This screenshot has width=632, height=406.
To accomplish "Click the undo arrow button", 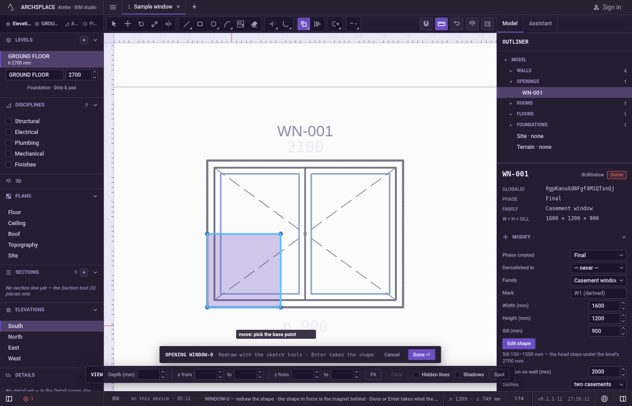I will (x=457, y=24).
